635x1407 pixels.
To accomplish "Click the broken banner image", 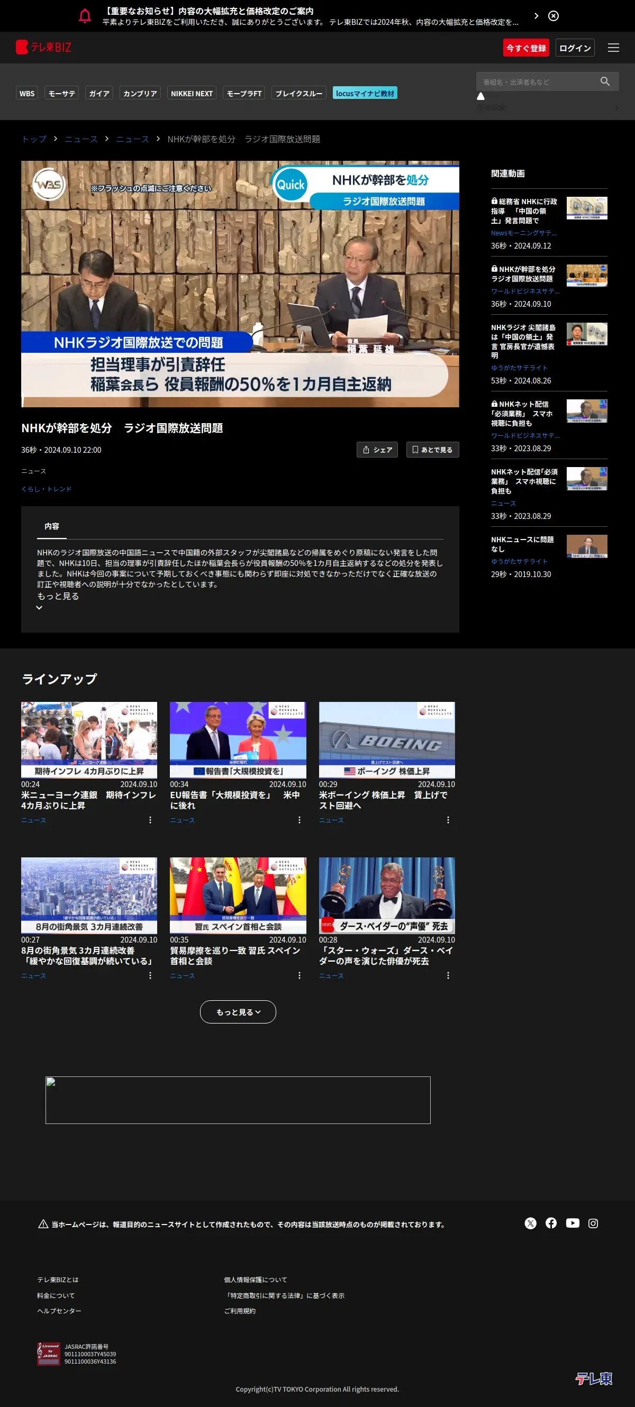I will pyautogui.click(x=238, y=1100).
